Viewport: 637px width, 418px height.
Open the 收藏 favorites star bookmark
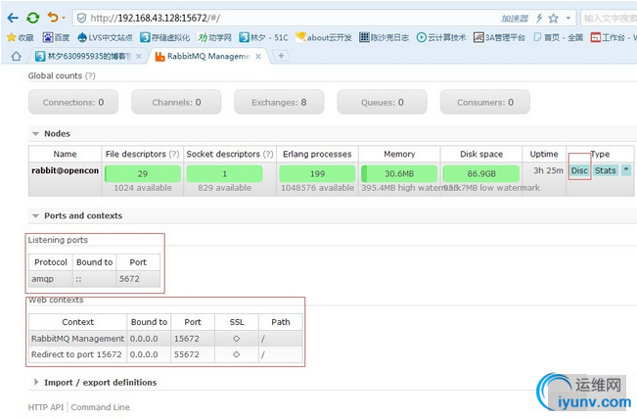[21, 38]
